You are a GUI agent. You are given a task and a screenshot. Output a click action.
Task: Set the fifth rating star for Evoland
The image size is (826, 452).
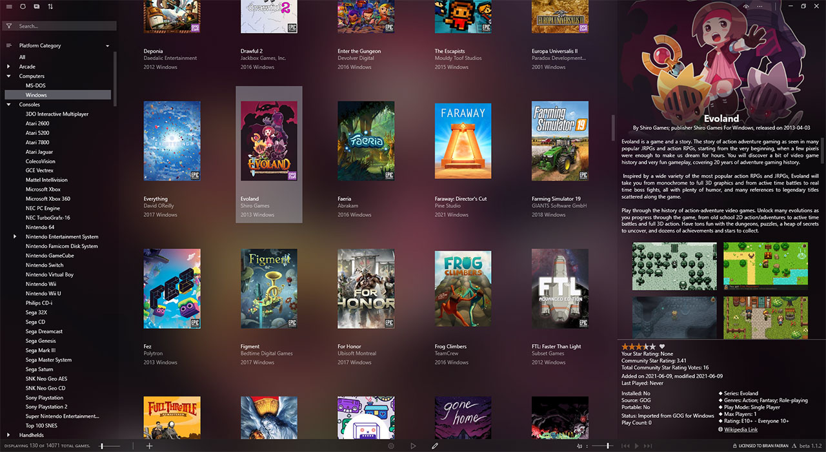click(652, 347)
